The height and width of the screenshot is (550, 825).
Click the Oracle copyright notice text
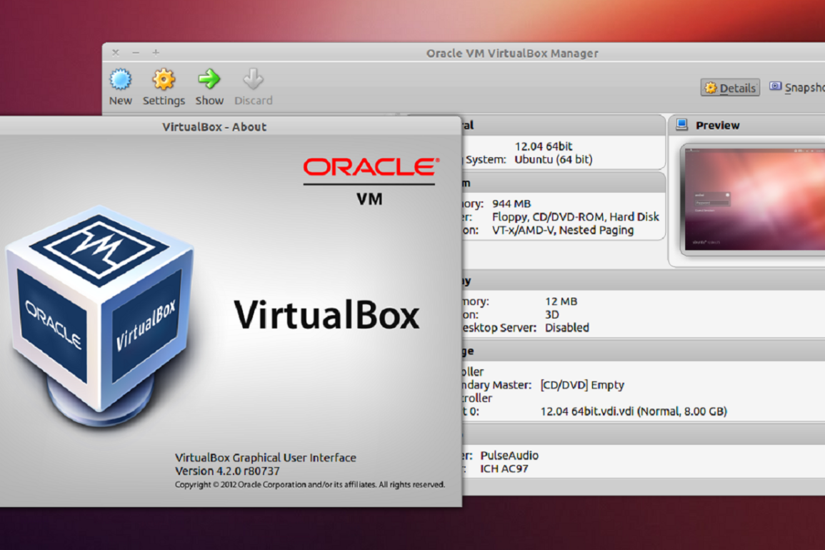pyautogui.click(x=309, y=485)
